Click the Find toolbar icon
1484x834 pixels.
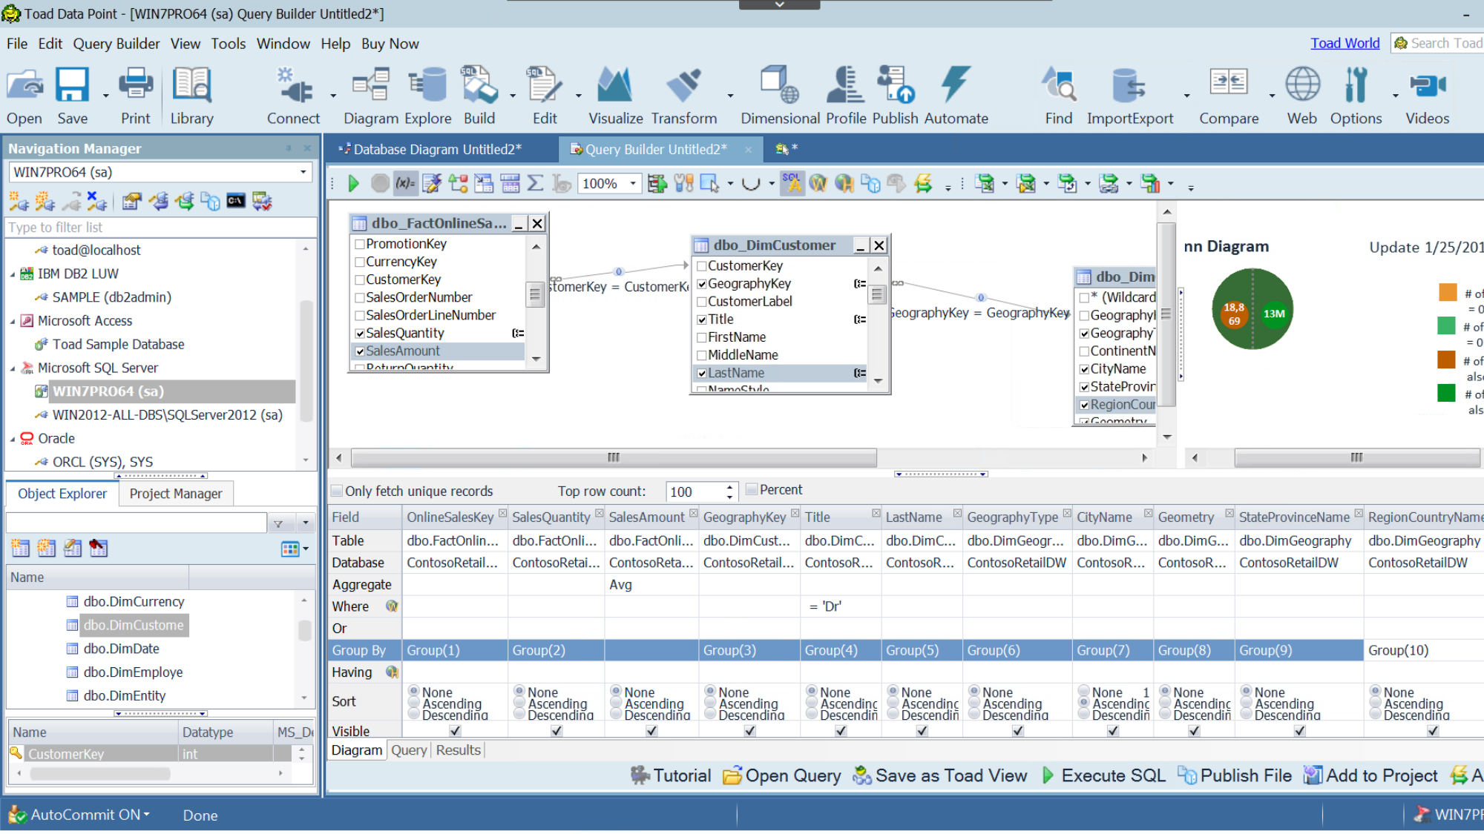point(1059,85)
